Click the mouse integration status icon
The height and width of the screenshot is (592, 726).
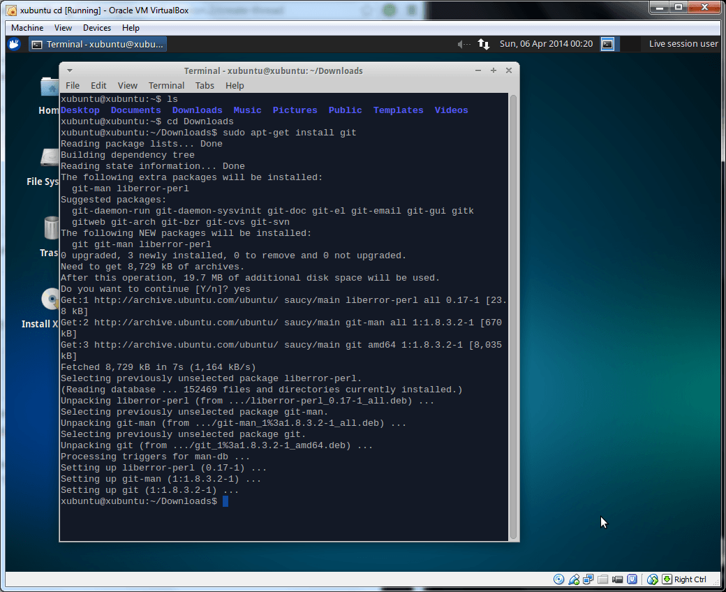[653, 579]
